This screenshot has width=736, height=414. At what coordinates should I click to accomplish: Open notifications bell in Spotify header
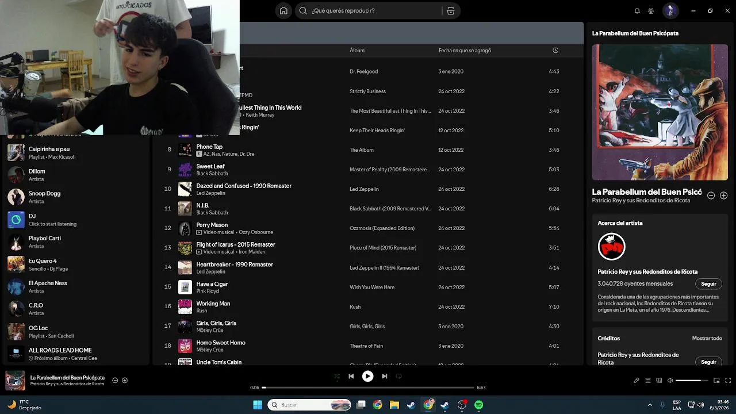pyautogui.click(x=637, y=10)
